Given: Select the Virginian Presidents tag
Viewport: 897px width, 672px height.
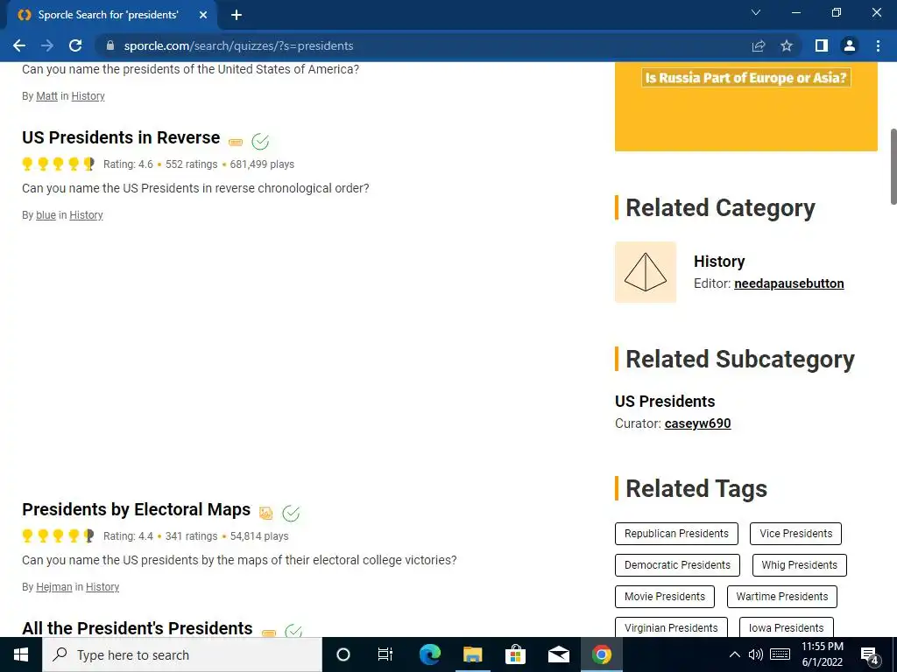Looking at the screenshot, I should pyautogui.click(x=671, y=627).
